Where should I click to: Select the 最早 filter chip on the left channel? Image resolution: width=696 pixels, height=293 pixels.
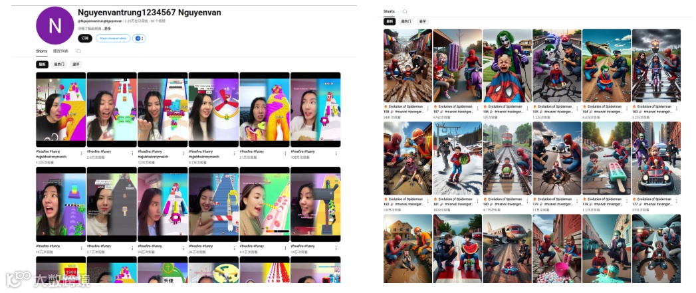(x=76, y=64)
